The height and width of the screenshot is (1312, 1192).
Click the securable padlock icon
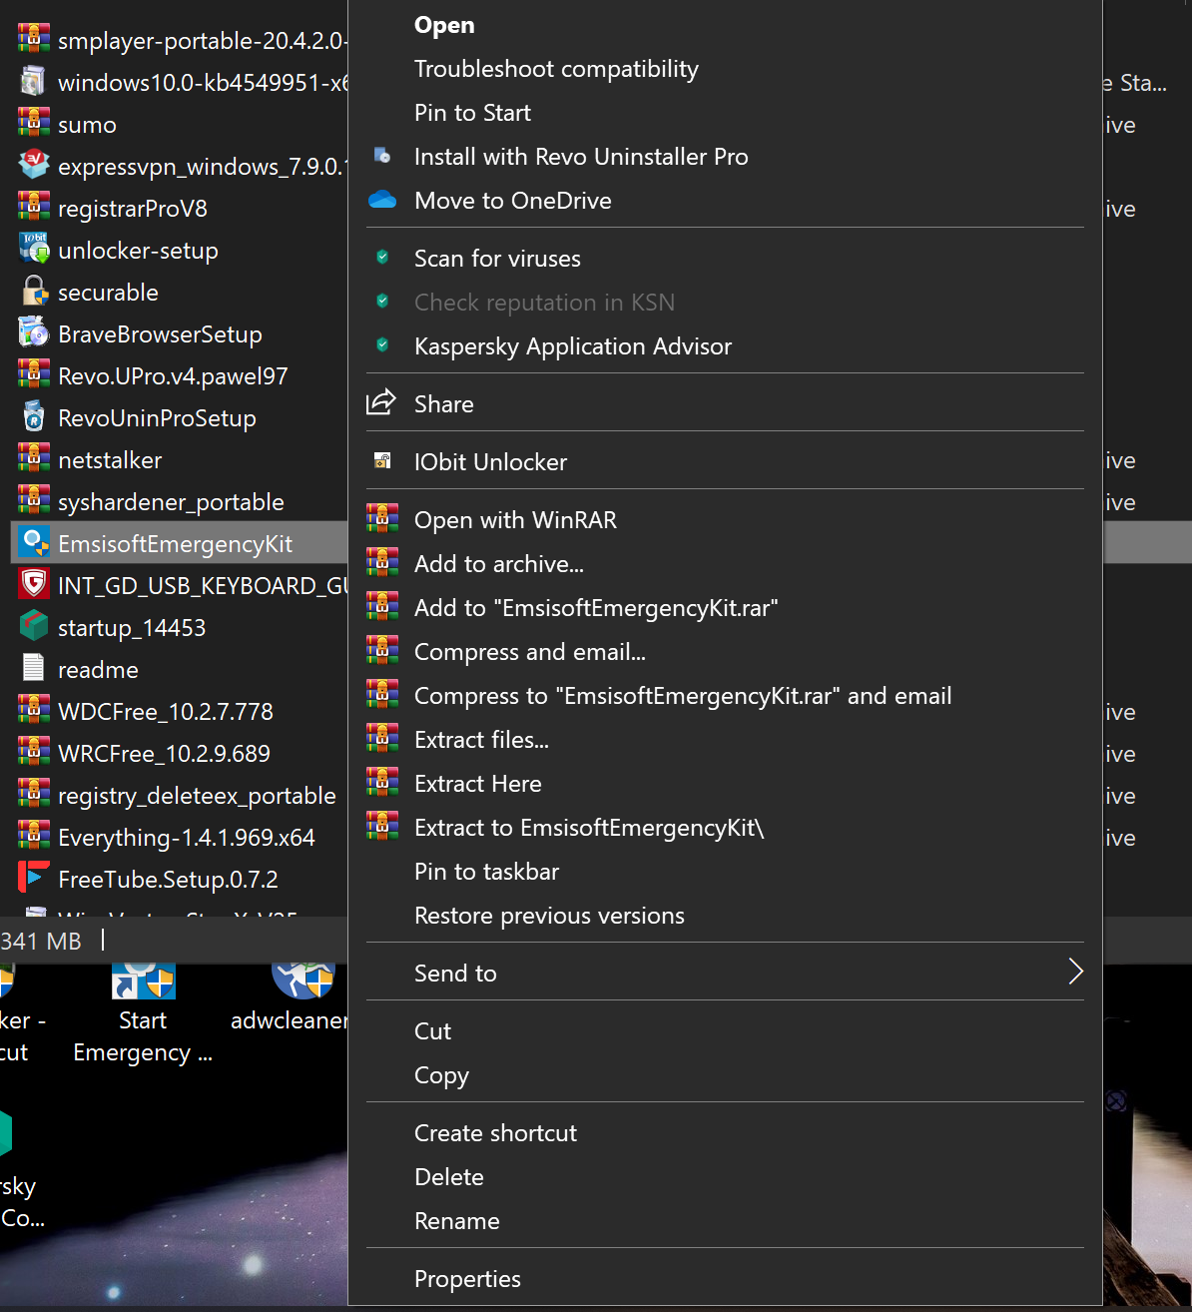tap(34, 291)
